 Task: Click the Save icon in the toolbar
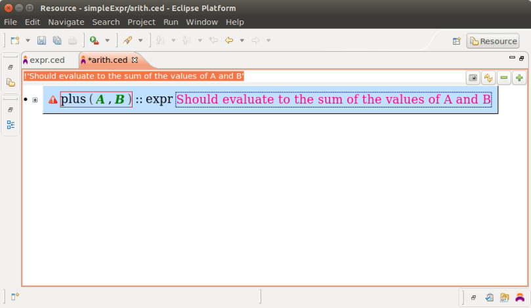[x=41, y=41]
